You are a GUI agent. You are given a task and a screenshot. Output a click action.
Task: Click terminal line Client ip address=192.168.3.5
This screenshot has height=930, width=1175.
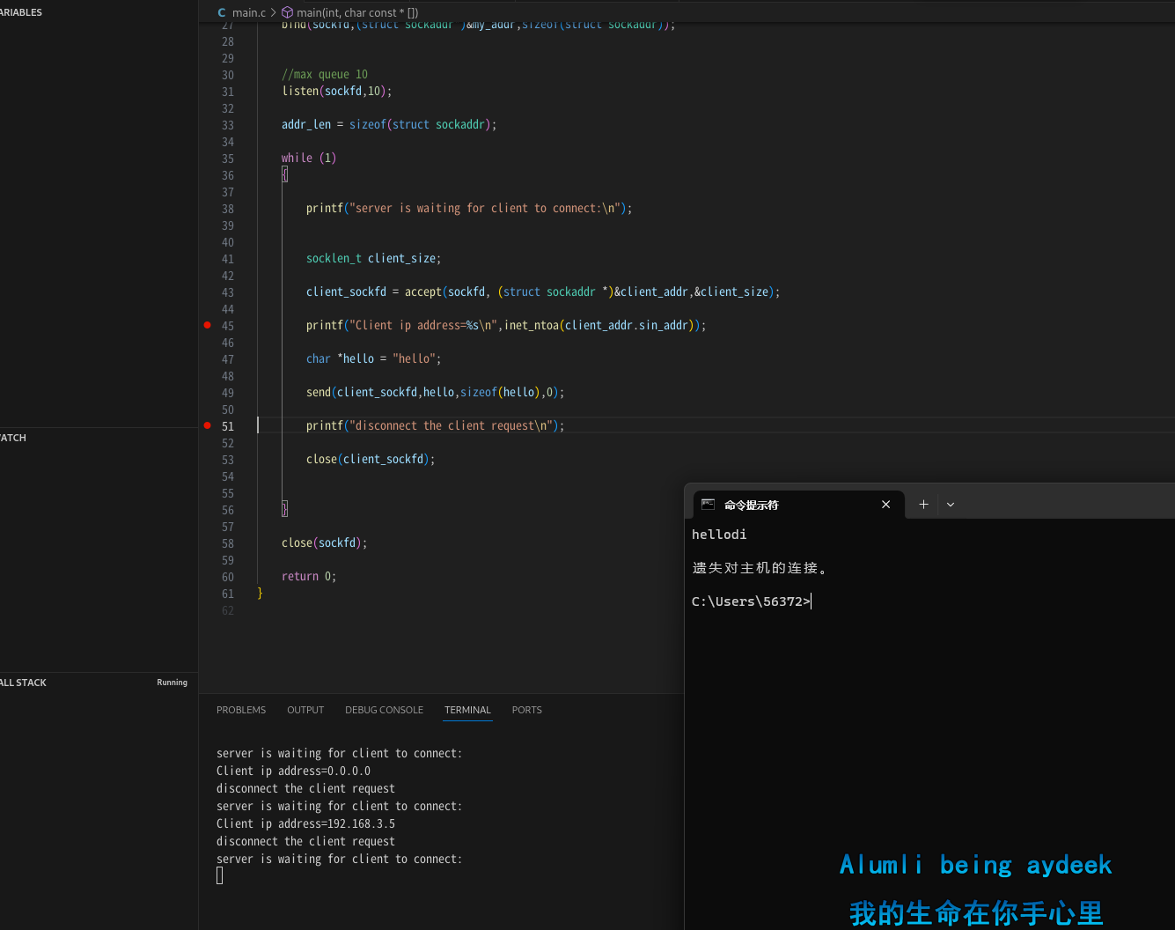click(x=305, y=823)
